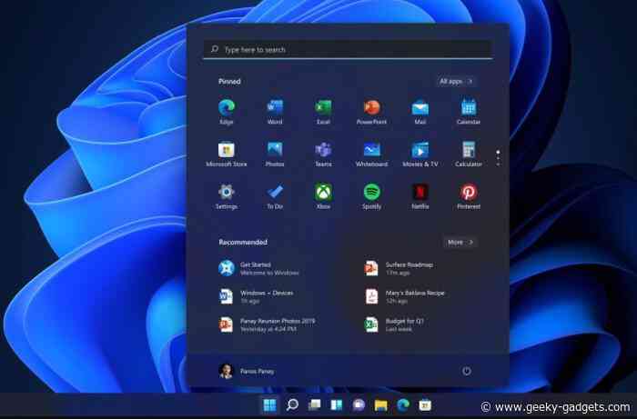637x419 pixels.
Task: Expand All apps list
Action: click(x=456, y=82)
